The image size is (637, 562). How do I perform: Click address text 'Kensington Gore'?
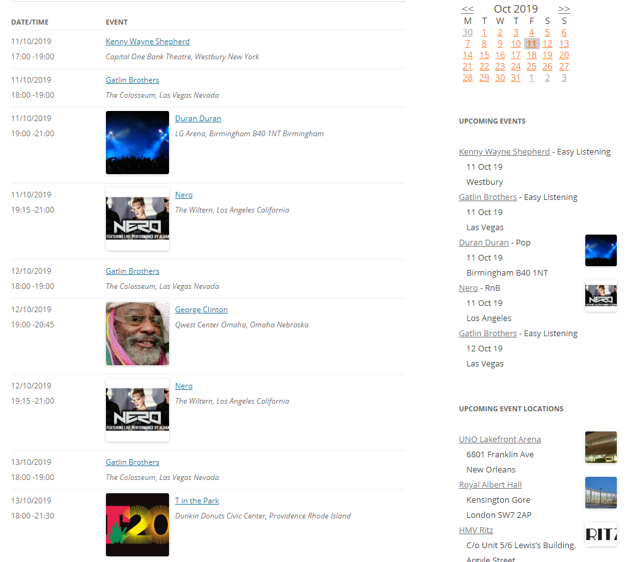pyautogui.click(x=498, y=500)
